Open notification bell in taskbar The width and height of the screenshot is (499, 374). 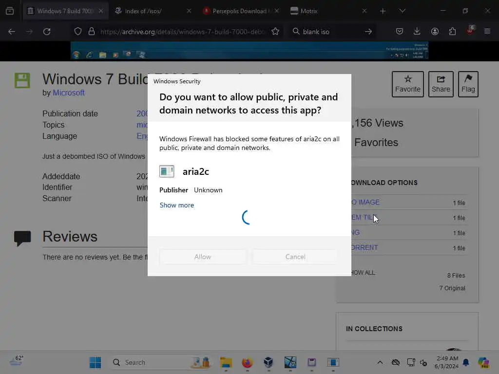tap(466, 362)
